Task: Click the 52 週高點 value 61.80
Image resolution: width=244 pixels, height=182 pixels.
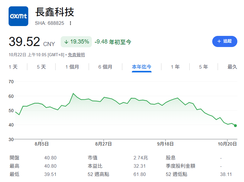Action: point(139,174)
